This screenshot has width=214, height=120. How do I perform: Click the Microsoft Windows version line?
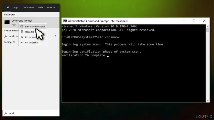100,26
